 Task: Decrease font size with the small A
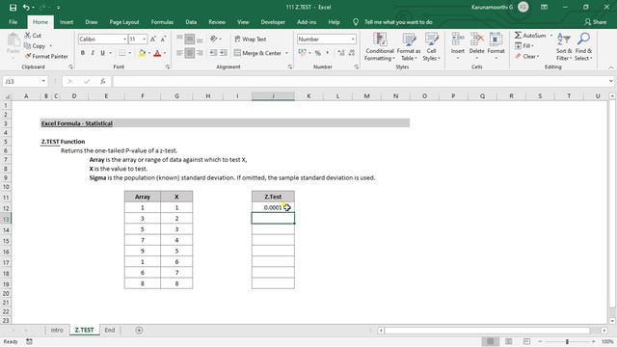coord(163,39)
